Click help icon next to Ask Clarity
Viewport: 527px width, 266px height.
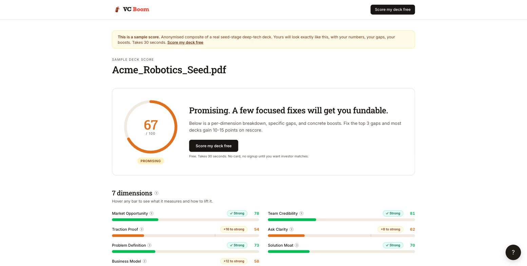click(x=292, y=229)
